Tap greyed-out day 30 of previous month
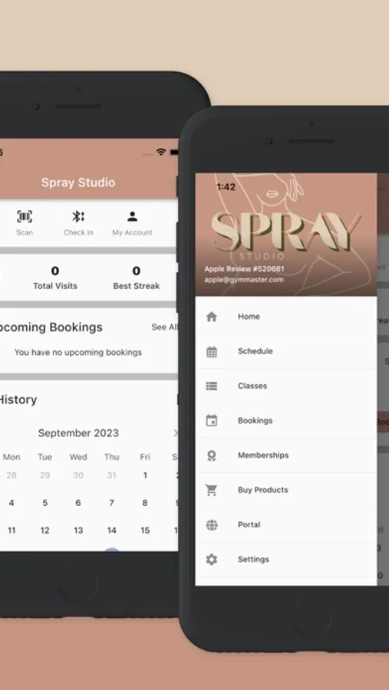Image resolution: width=389 pixels, height=690 pixels. [x=78, y=475]
